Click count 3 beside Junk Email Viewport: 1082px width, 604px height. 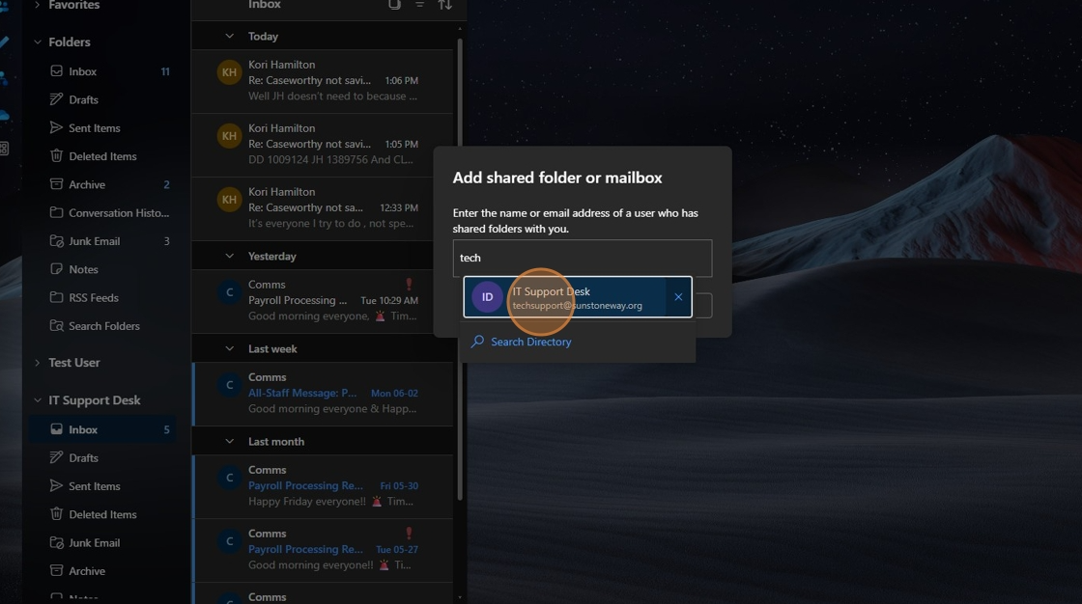click(x=166, y=241)
